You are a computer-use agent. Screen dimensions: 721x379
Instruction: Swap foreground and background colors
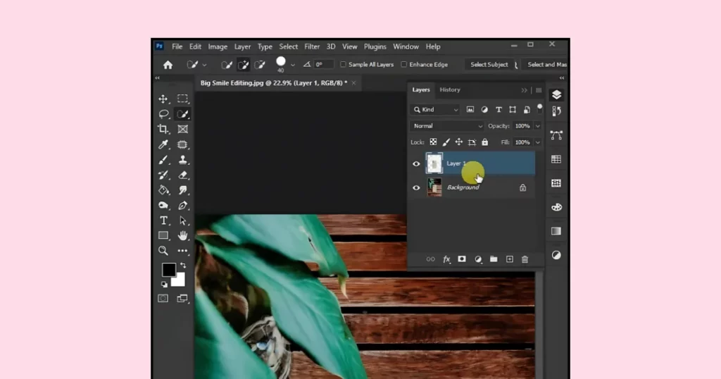183,265
